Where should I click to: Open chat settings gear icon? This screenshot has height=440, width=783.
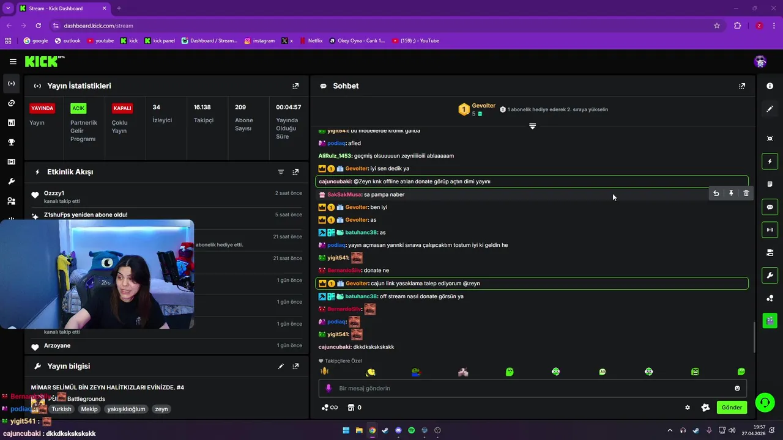688,408
